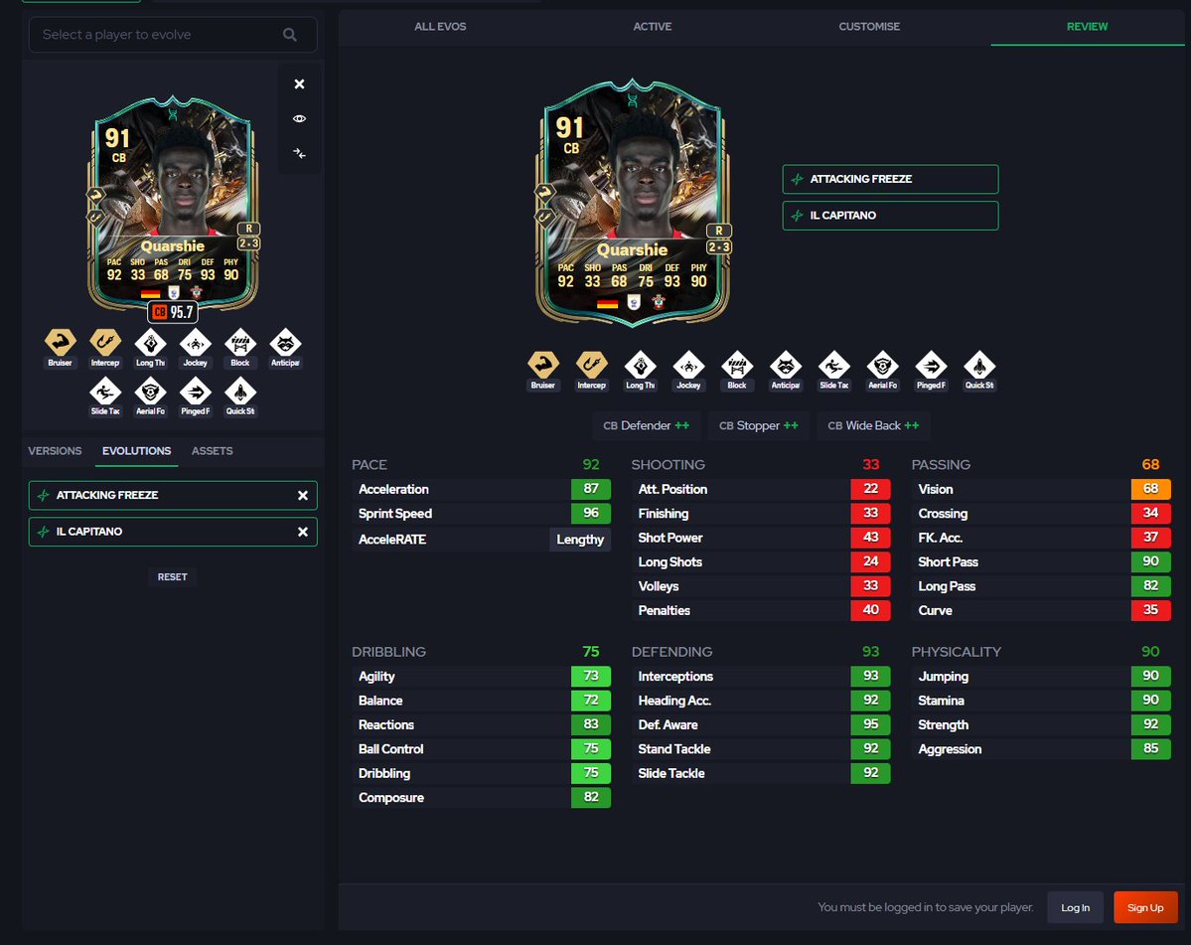Select Quick Step playstyle in left panel
Image resolution: width=1191 pixels, height=945 pixels.
click(x=240, y=396)
